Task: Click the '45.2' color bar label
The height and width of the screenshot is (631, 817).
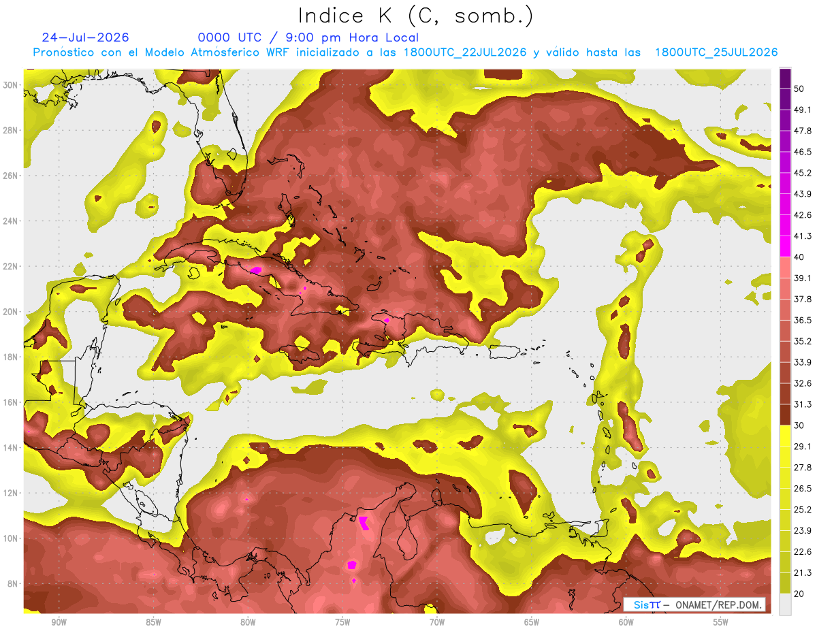Action: (x=803, y=172)
